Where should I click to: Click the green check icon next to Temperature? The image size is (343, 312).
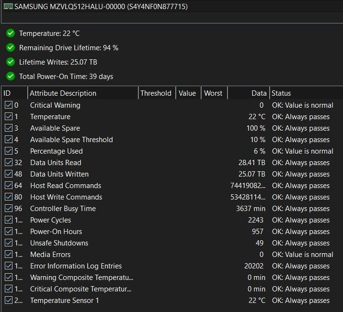point(10,33)
